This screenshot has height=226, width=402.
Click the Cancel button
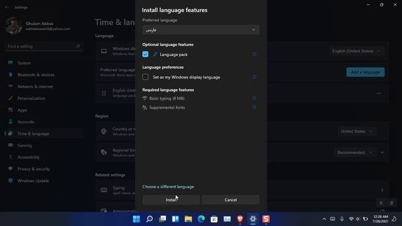point(231,200)
